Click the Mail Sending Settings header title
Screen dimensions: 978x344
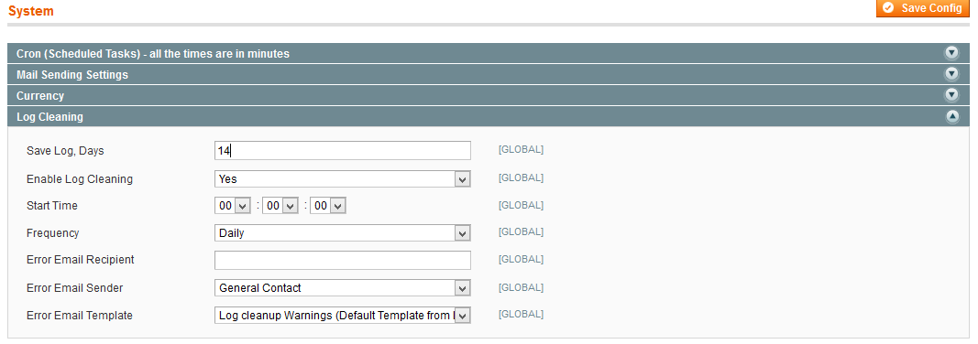[x=72, y=75]
